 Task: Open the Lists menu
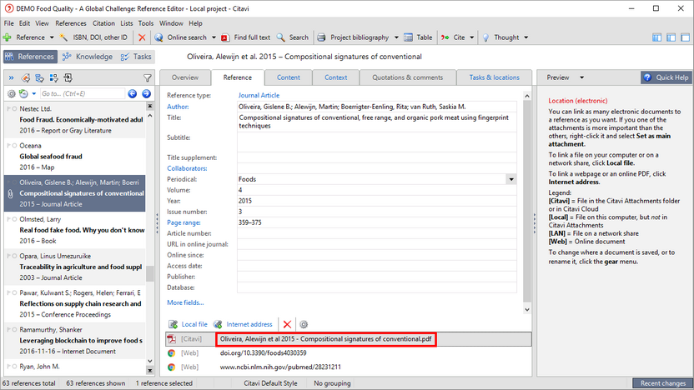click(x=127, y=23)
